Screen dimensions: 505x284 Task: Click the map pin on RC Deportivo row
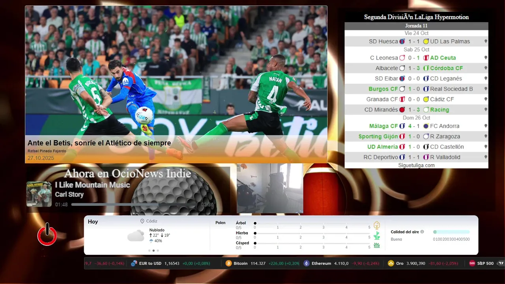coord(486,157)
